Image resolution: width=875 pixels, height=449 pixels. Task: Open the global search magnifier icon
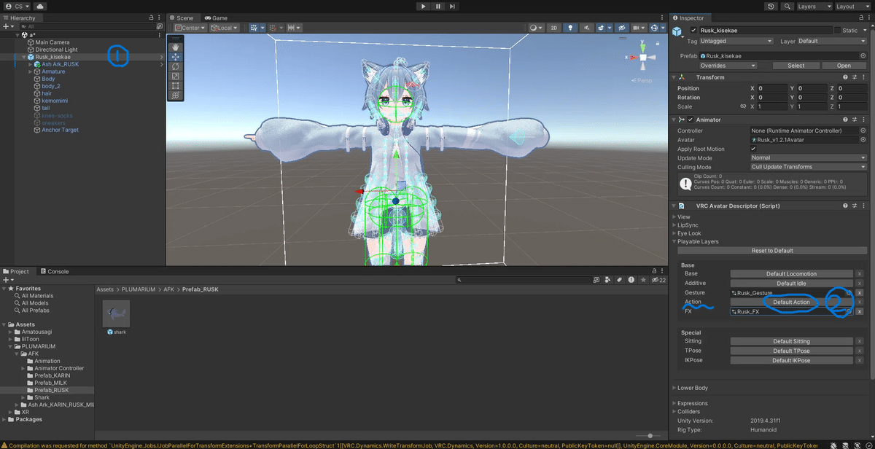click(x=787, y=6)
